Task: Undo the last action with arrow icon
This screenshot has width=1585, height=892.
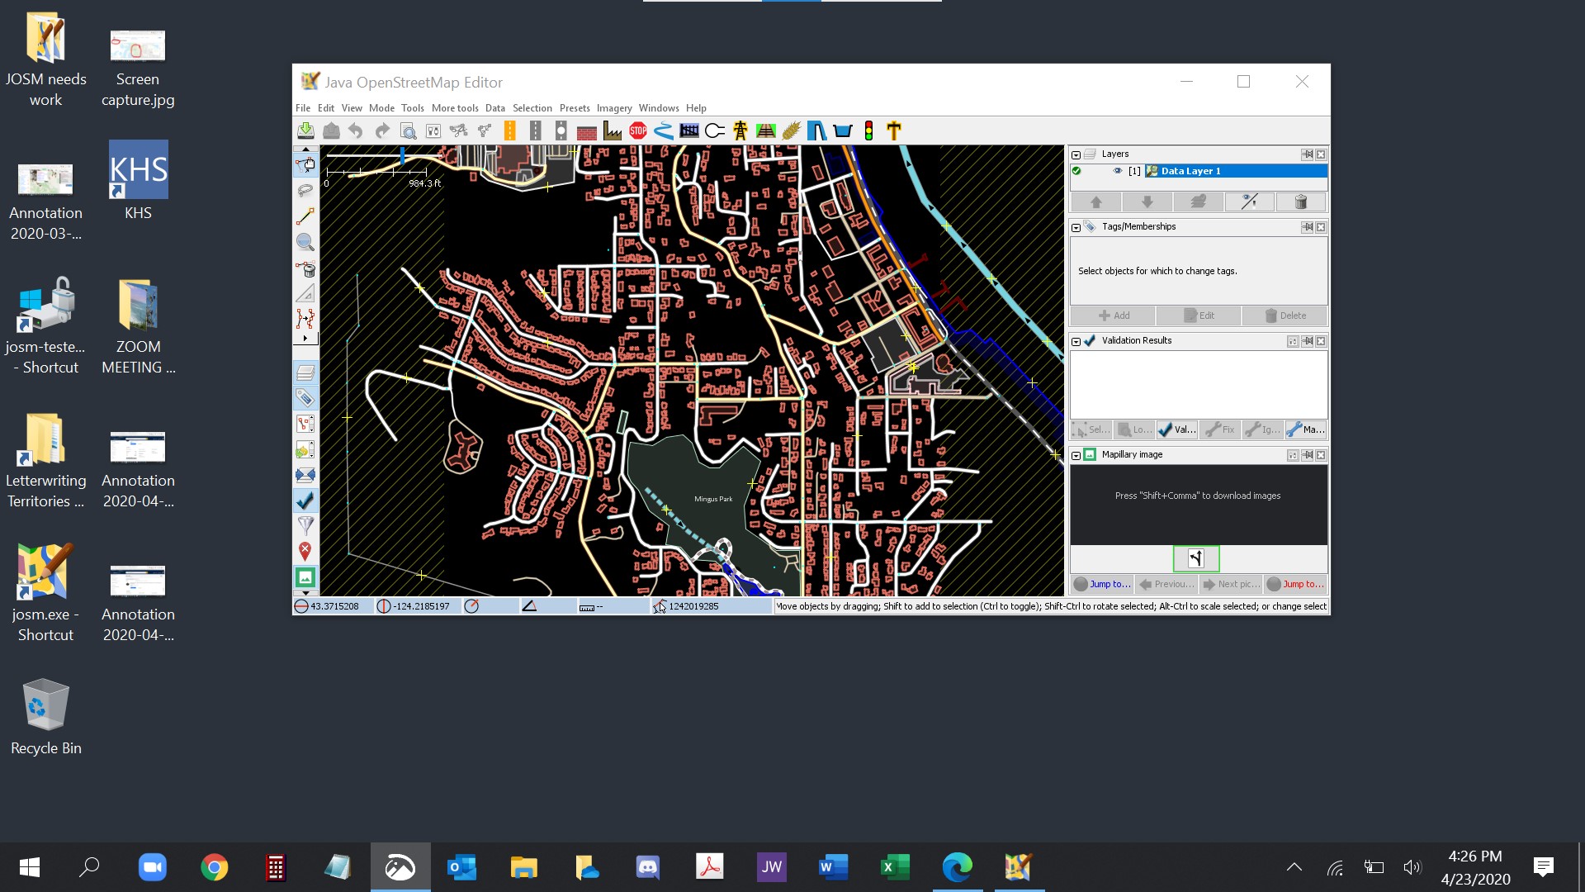Action: (356, 130)
